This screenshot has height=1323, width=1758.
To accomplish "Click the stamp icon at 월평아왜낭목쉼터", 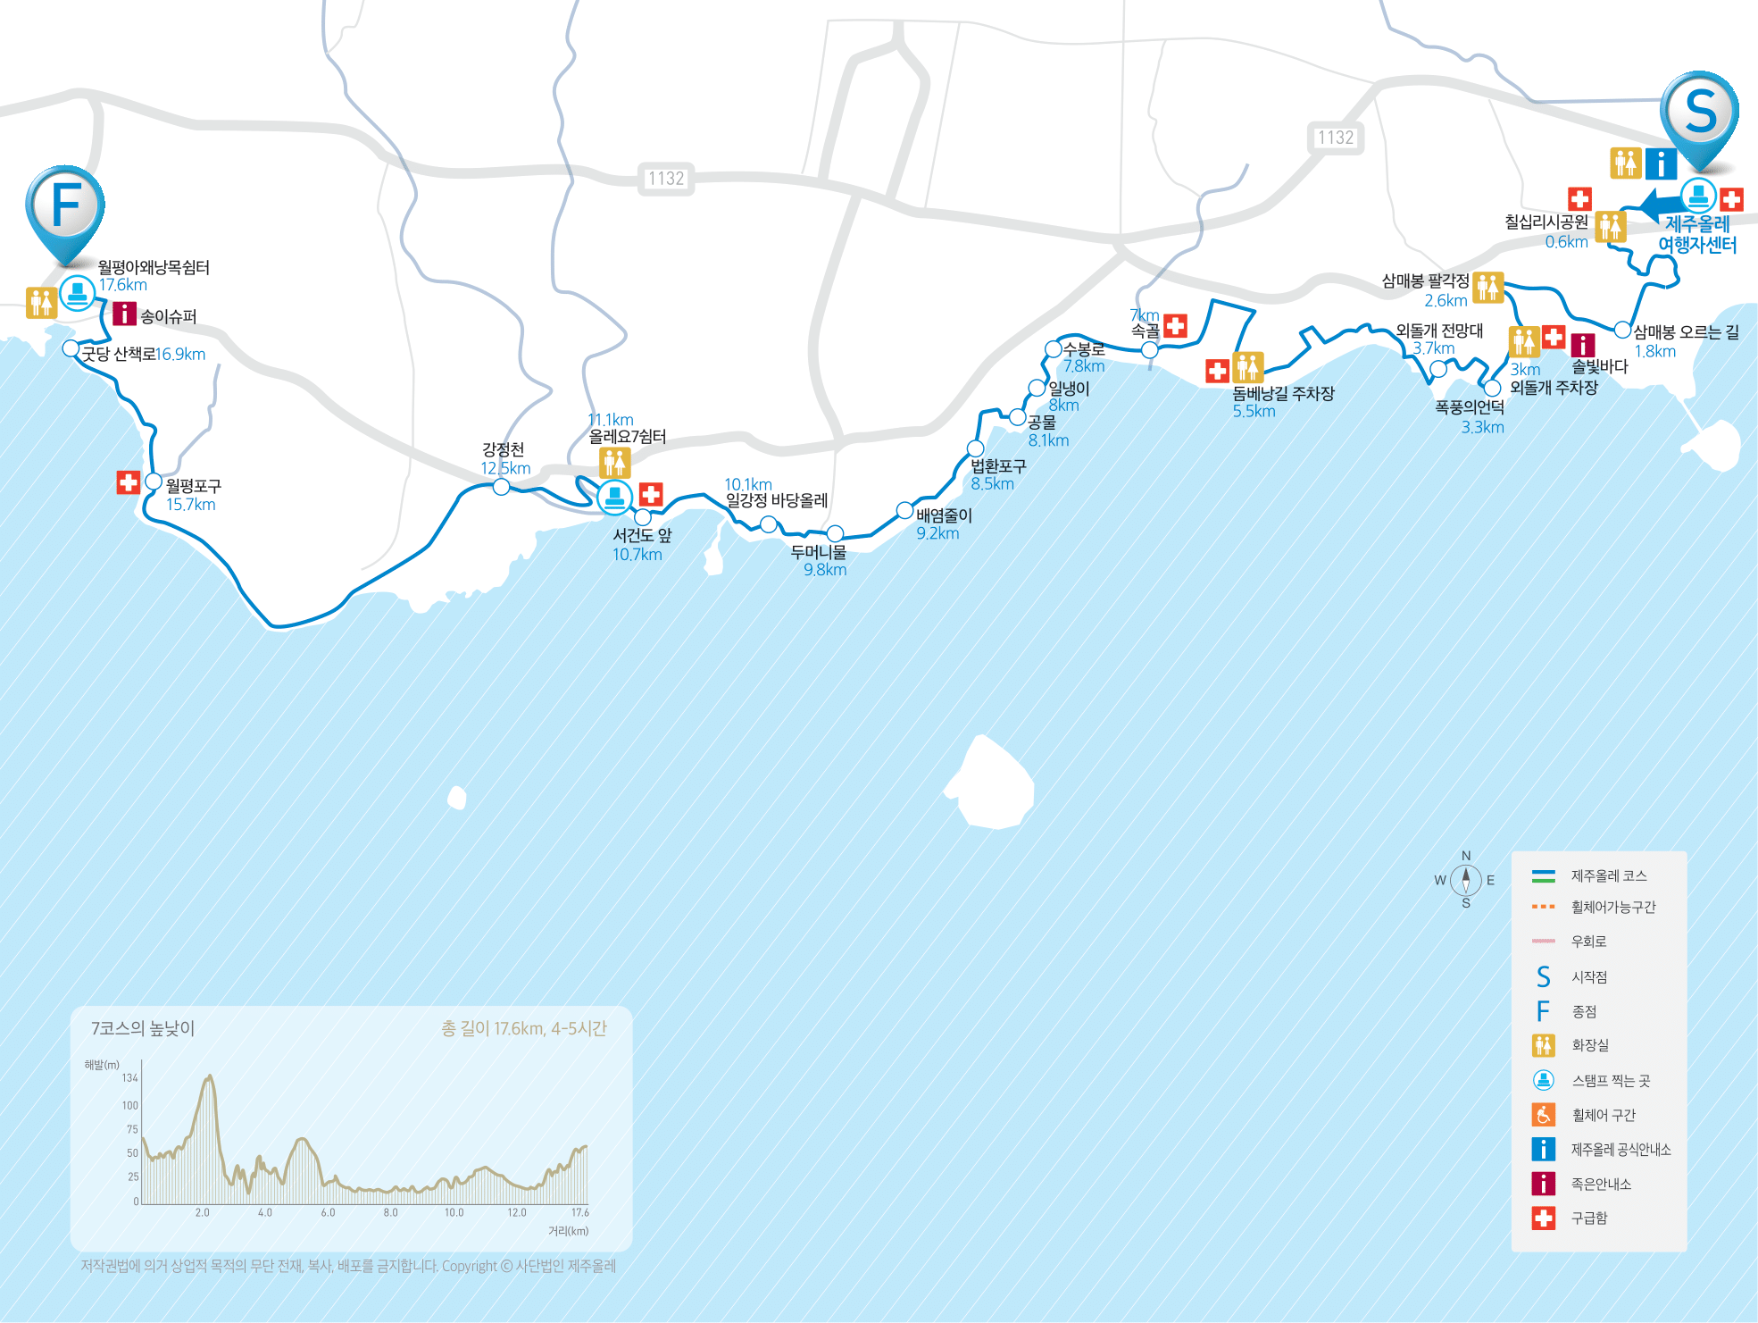I will [78, 292].
